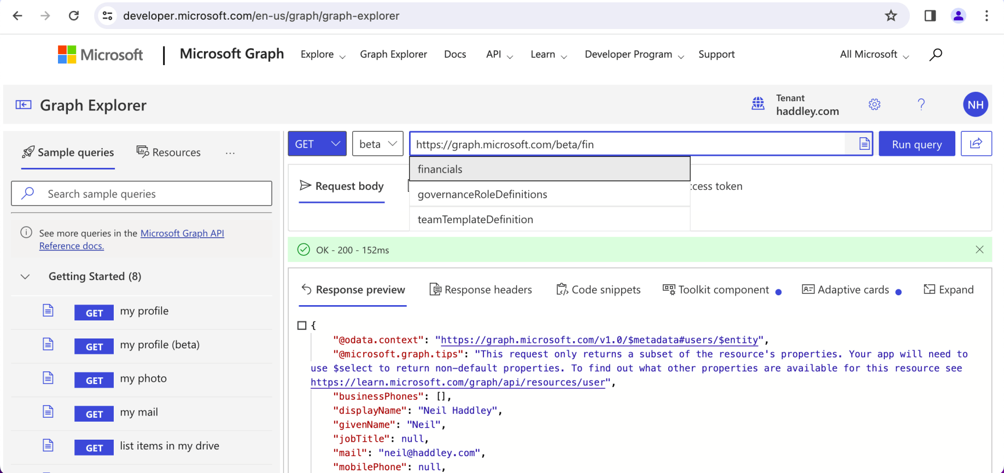Screen dimensions: 1004x473
Task: Open the GET HTTP method dropdown
Action: pos(317,144)
